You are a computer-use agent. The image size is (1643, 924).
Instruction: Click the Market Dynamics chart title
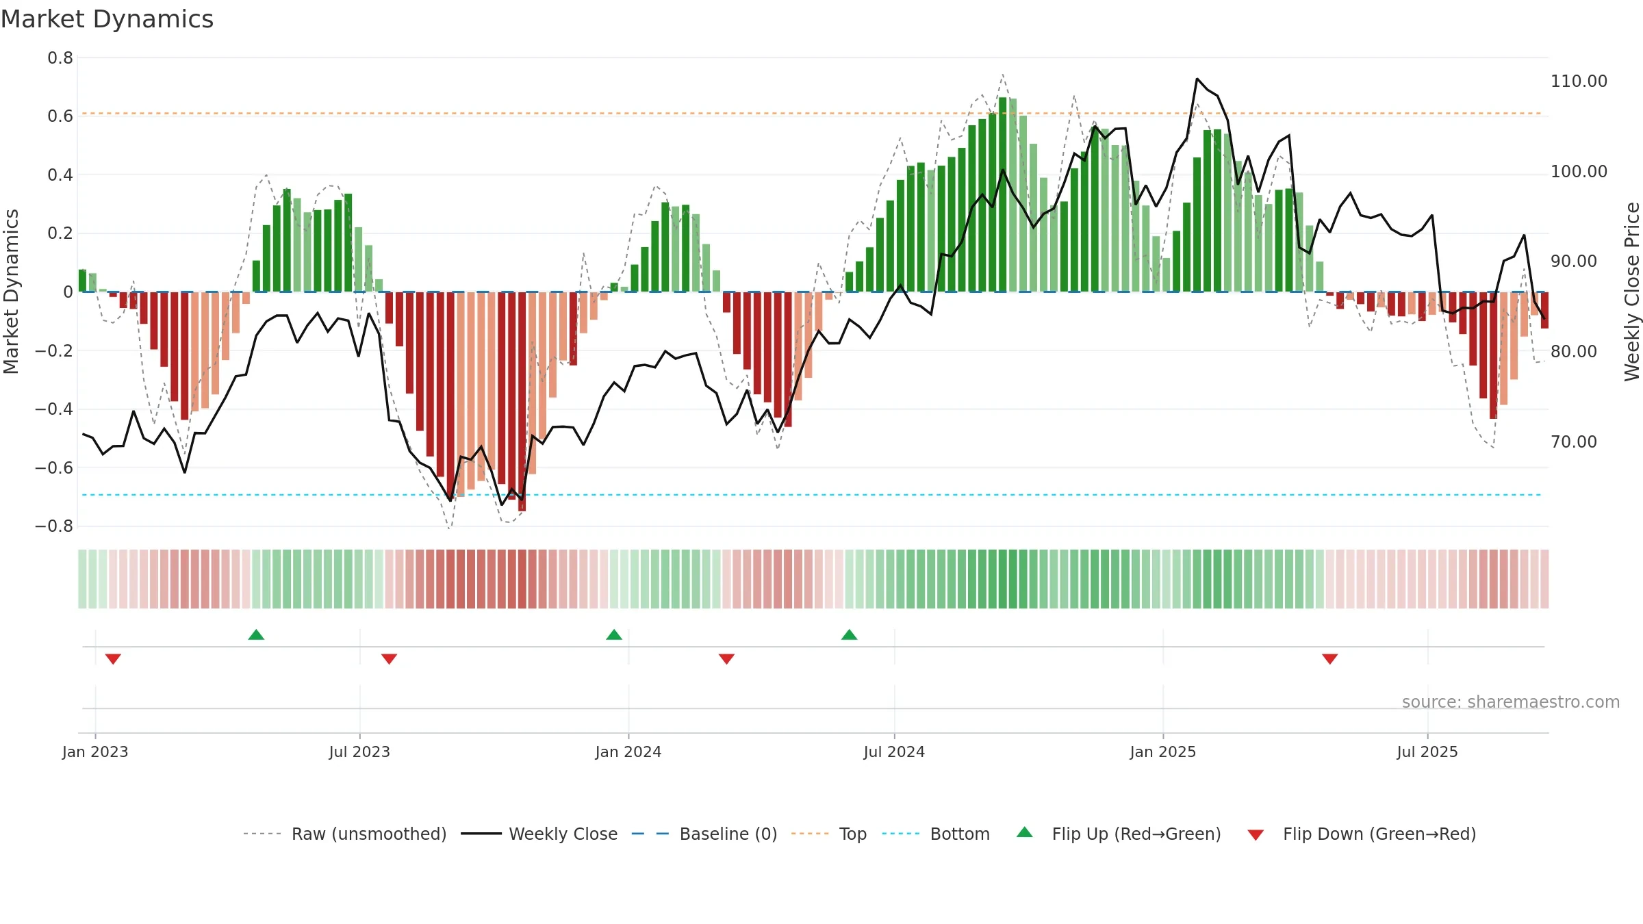pyautogui.click(x=107, y=19)
